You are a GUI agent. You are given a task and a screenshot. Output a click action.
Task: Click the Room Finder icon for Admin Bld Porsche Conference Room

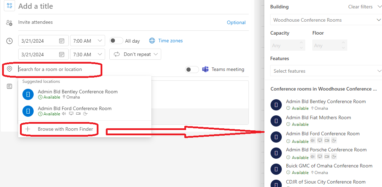(276, 153)
